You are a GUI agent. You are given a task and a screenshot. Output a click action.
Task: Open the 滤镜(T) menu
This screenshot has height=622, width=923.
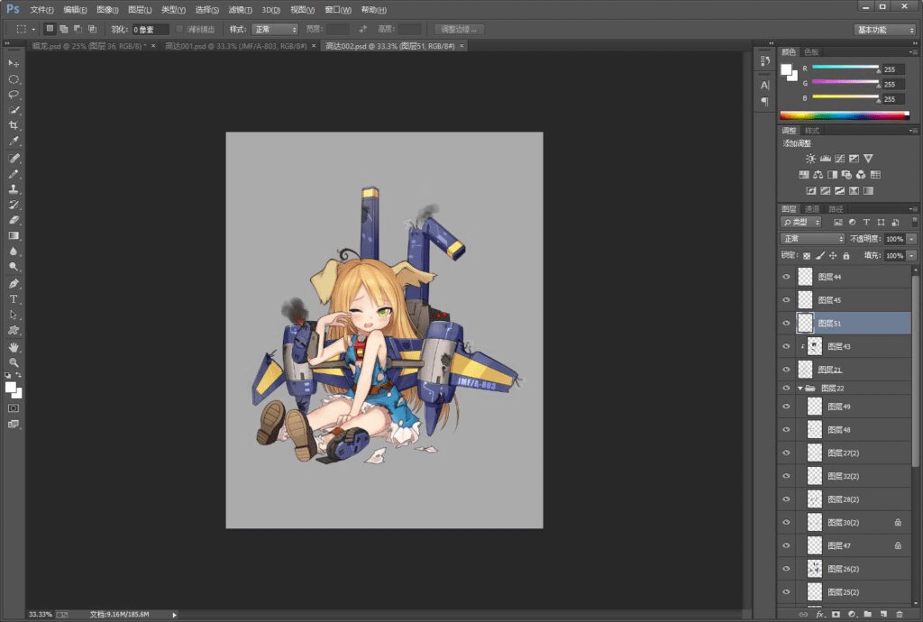pyautogui.click(x=240, y=10)
